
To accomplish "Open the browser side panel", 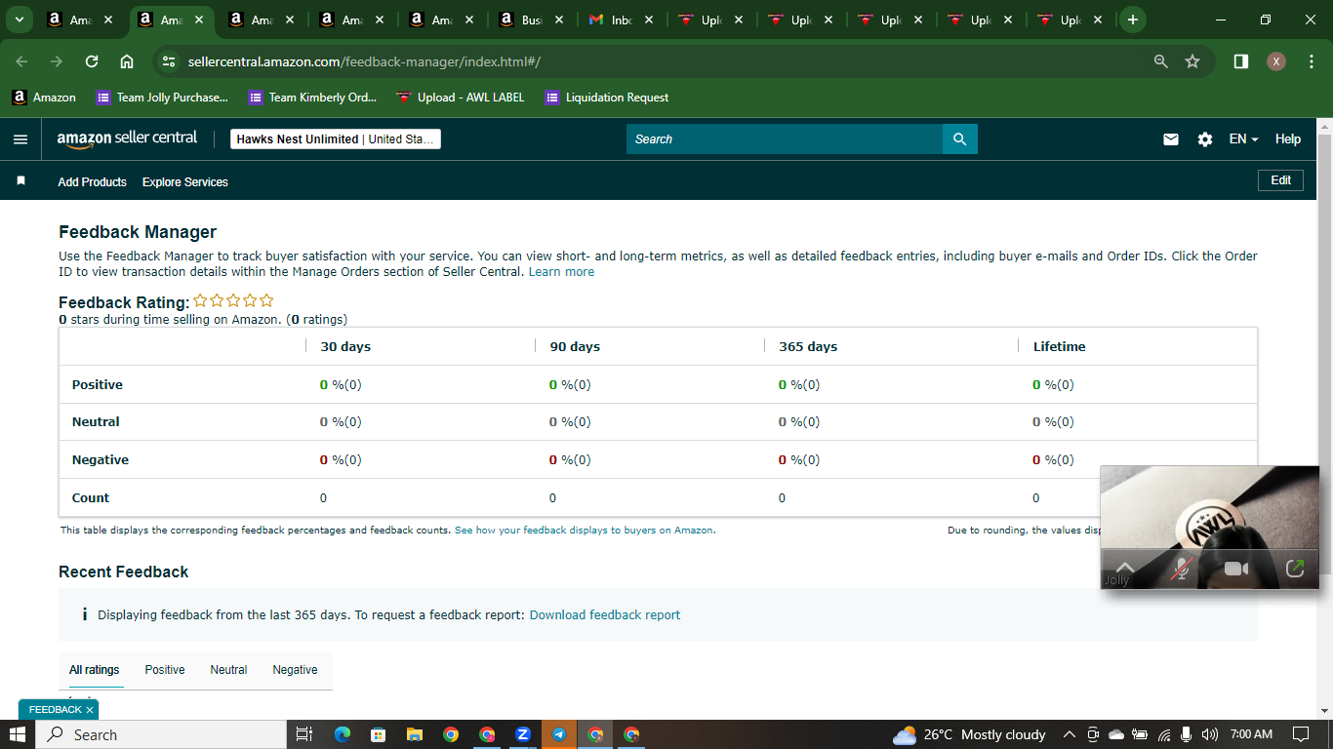I will (x=1241, y=61).
